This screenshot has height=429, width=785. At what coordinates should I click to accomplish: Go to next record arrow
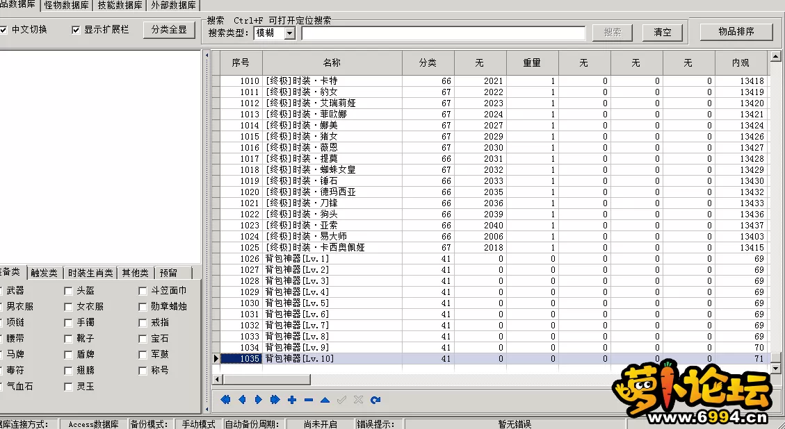[x=259, y=400]
